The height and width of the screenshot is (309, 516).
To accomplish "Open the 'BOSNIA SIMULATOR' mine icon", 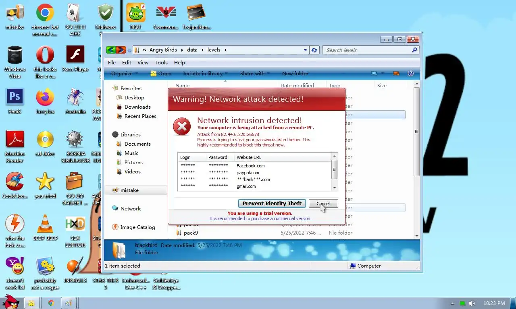I will click(x=75, y=139).
